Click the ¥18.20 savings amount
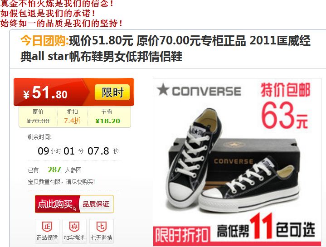 [x=108, y=121]
